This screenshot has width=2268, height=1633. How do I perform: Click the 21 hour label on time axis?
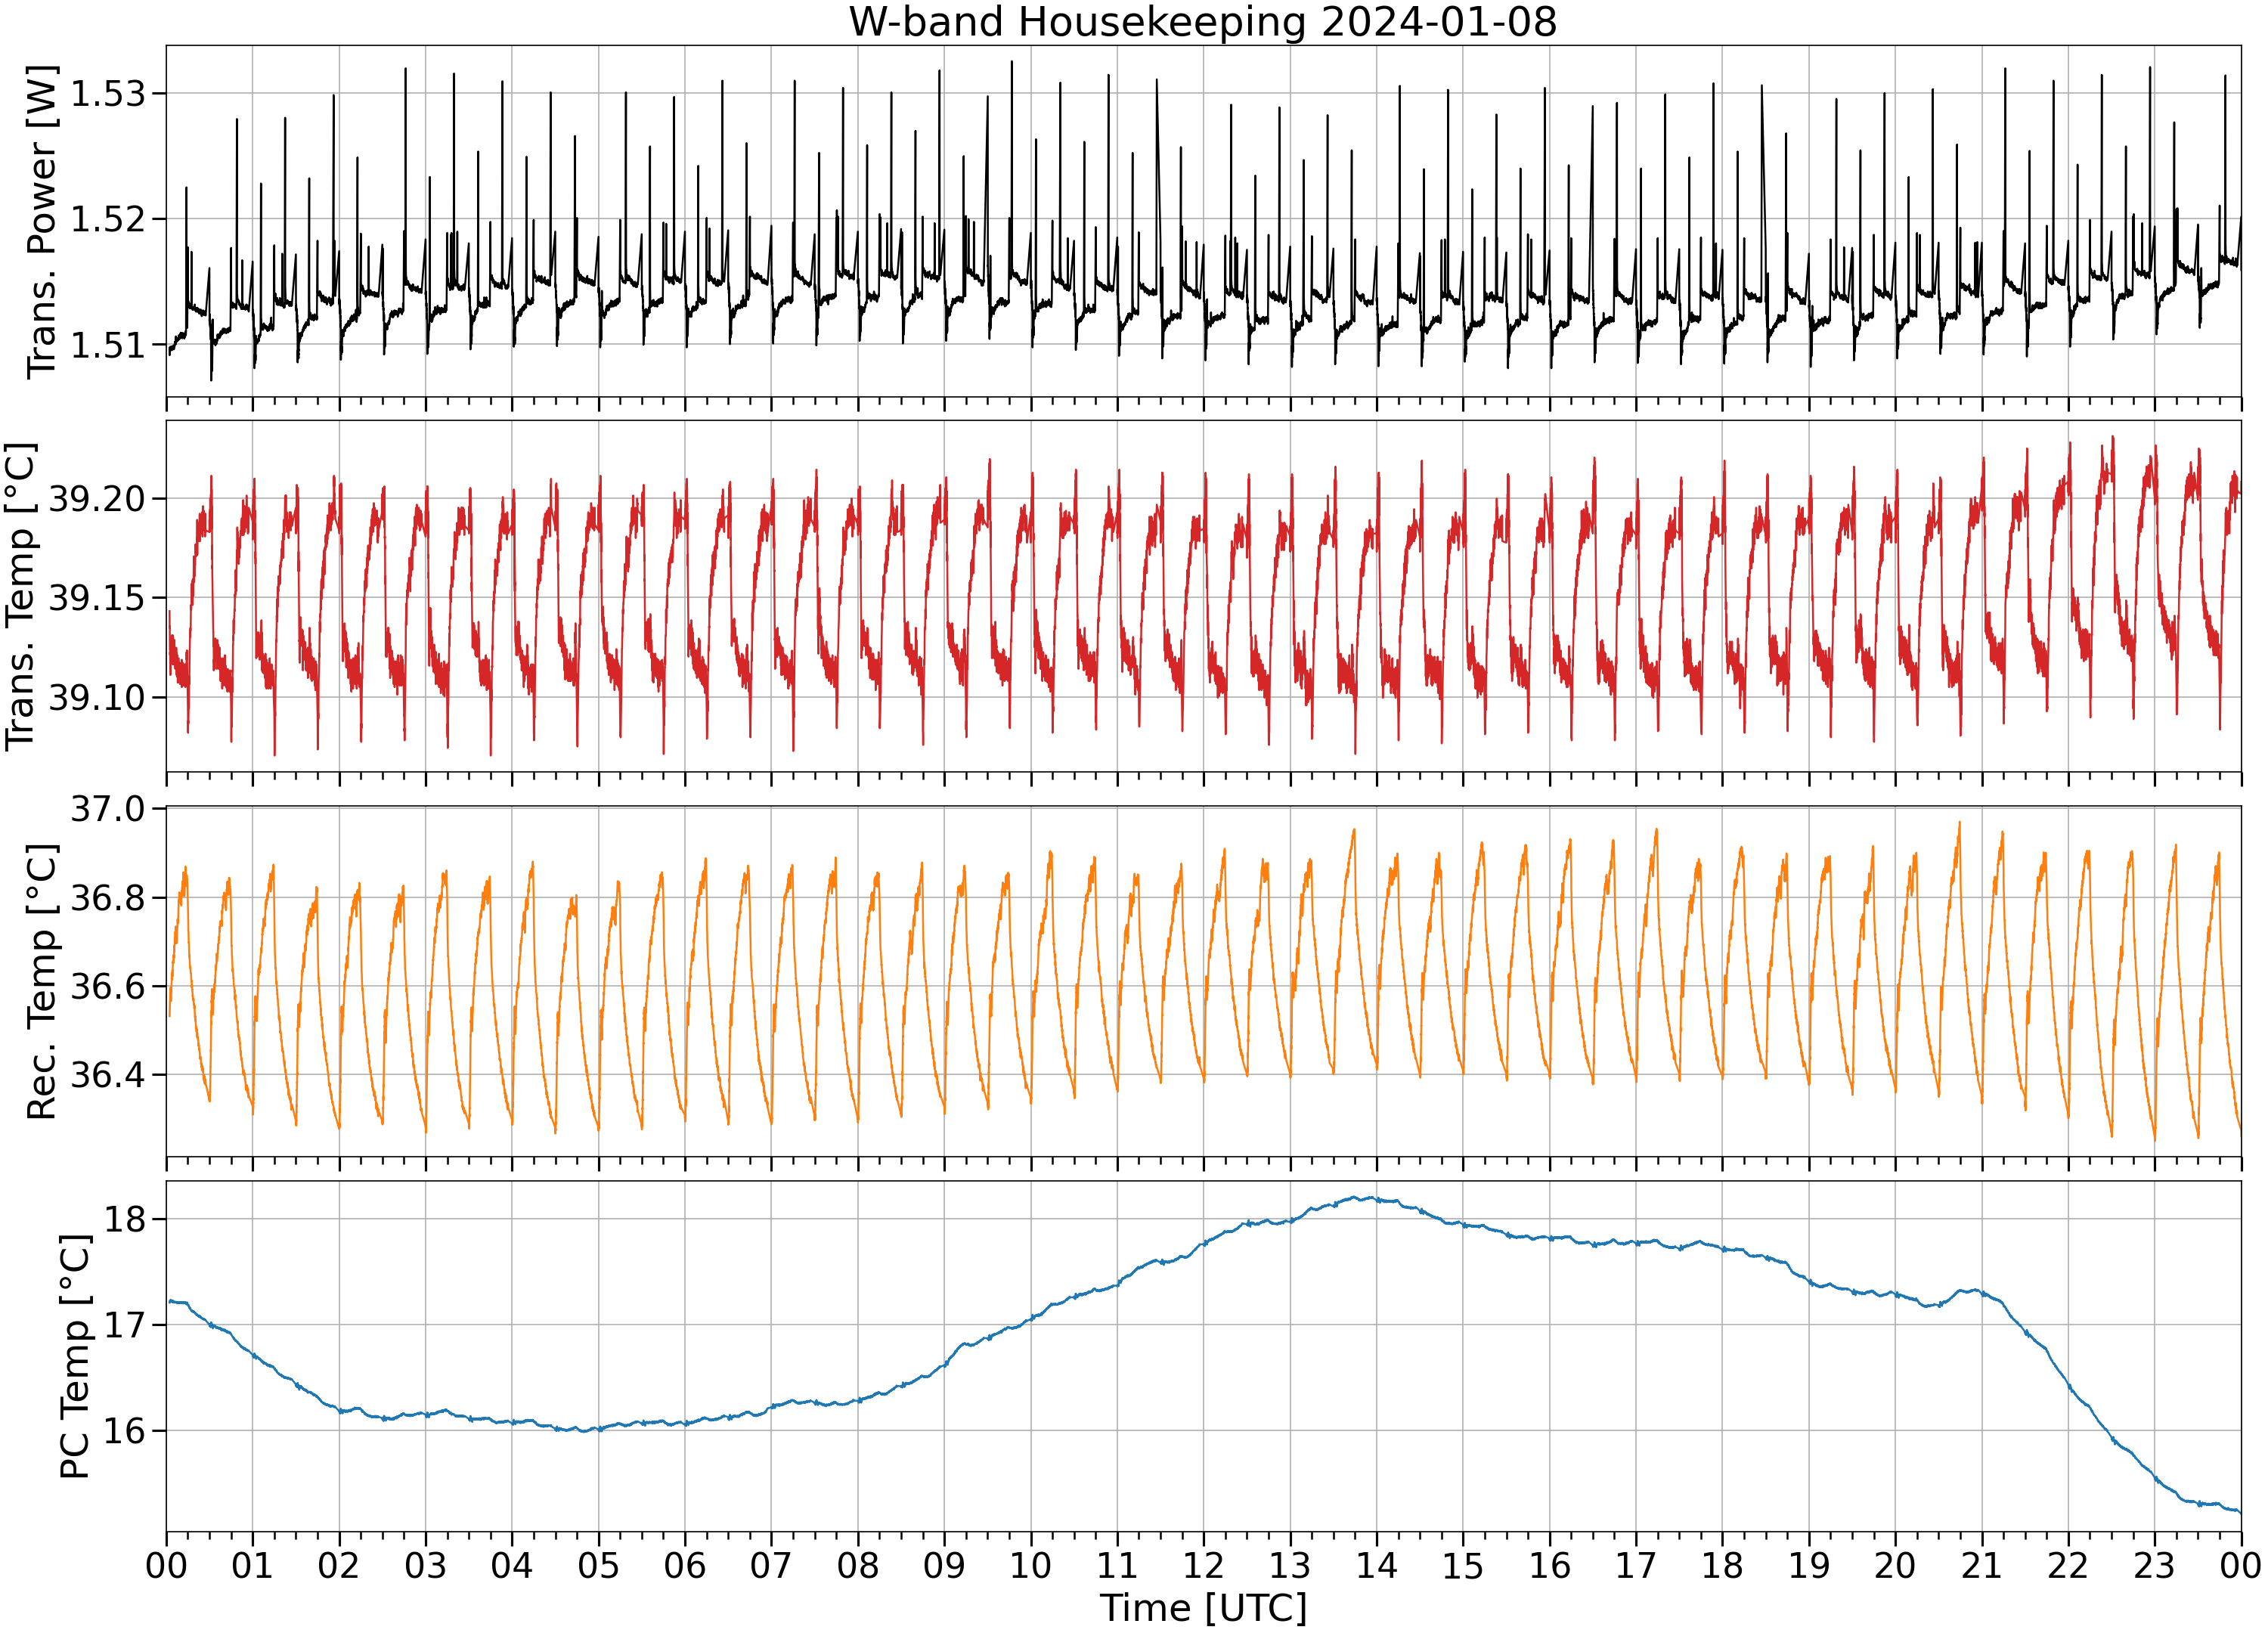click(x=1982, y=1565)
